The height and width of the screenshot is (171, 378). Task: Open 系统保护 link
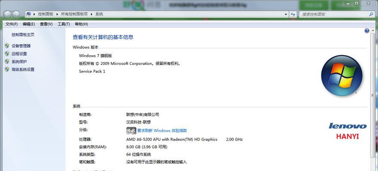pyautogui.click(x=19, y=62)
